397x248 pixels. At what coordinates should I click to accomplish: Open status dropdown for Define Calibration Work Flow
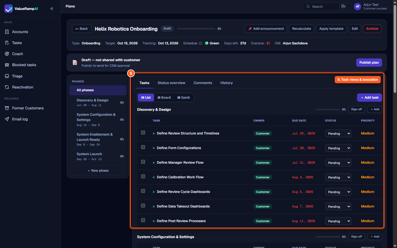click(x=338, y=177)
